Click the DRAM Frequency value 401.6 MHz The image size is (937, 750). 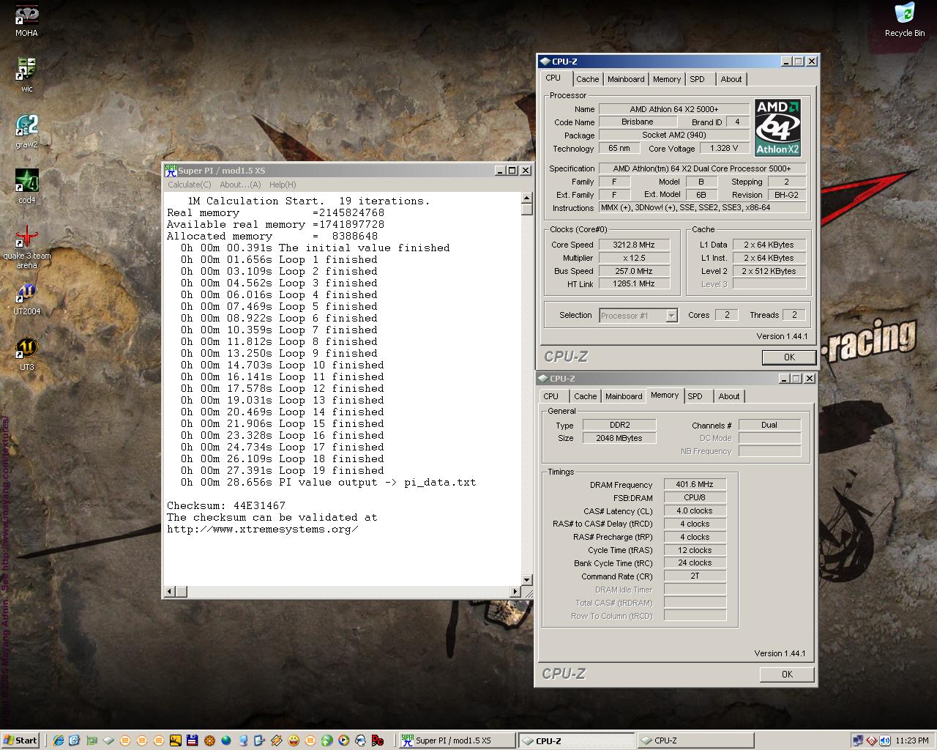695,484
